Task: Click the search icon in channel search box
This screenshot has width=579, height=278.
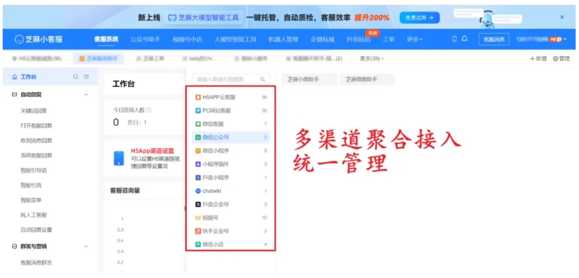Action: coord(263,79)
